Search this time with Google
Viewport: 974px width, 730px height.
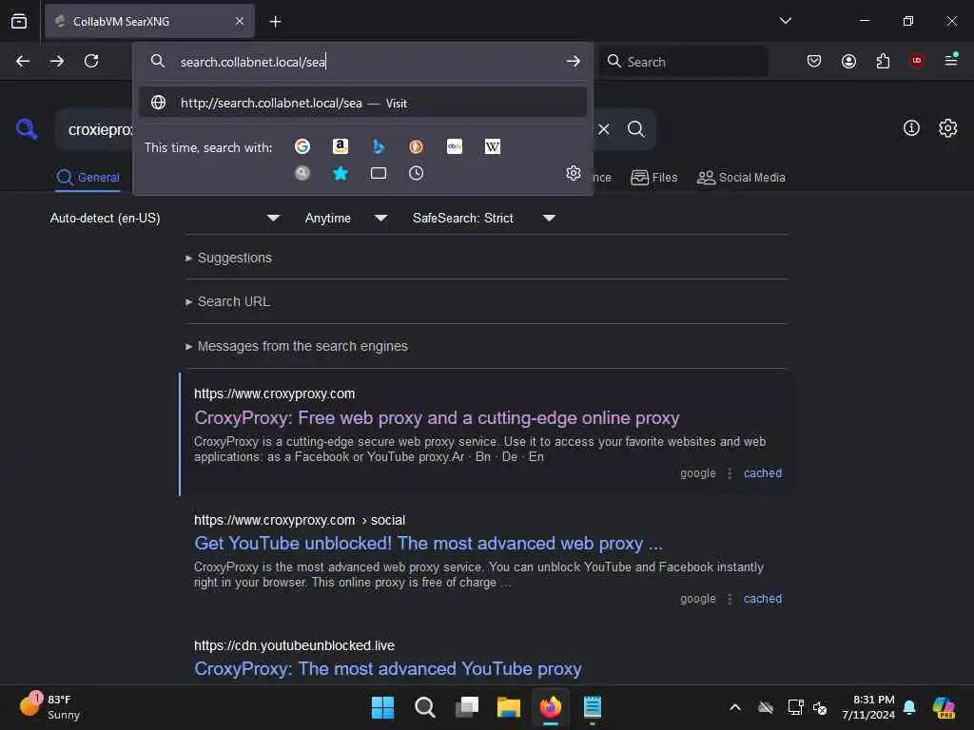click(302, 146)
